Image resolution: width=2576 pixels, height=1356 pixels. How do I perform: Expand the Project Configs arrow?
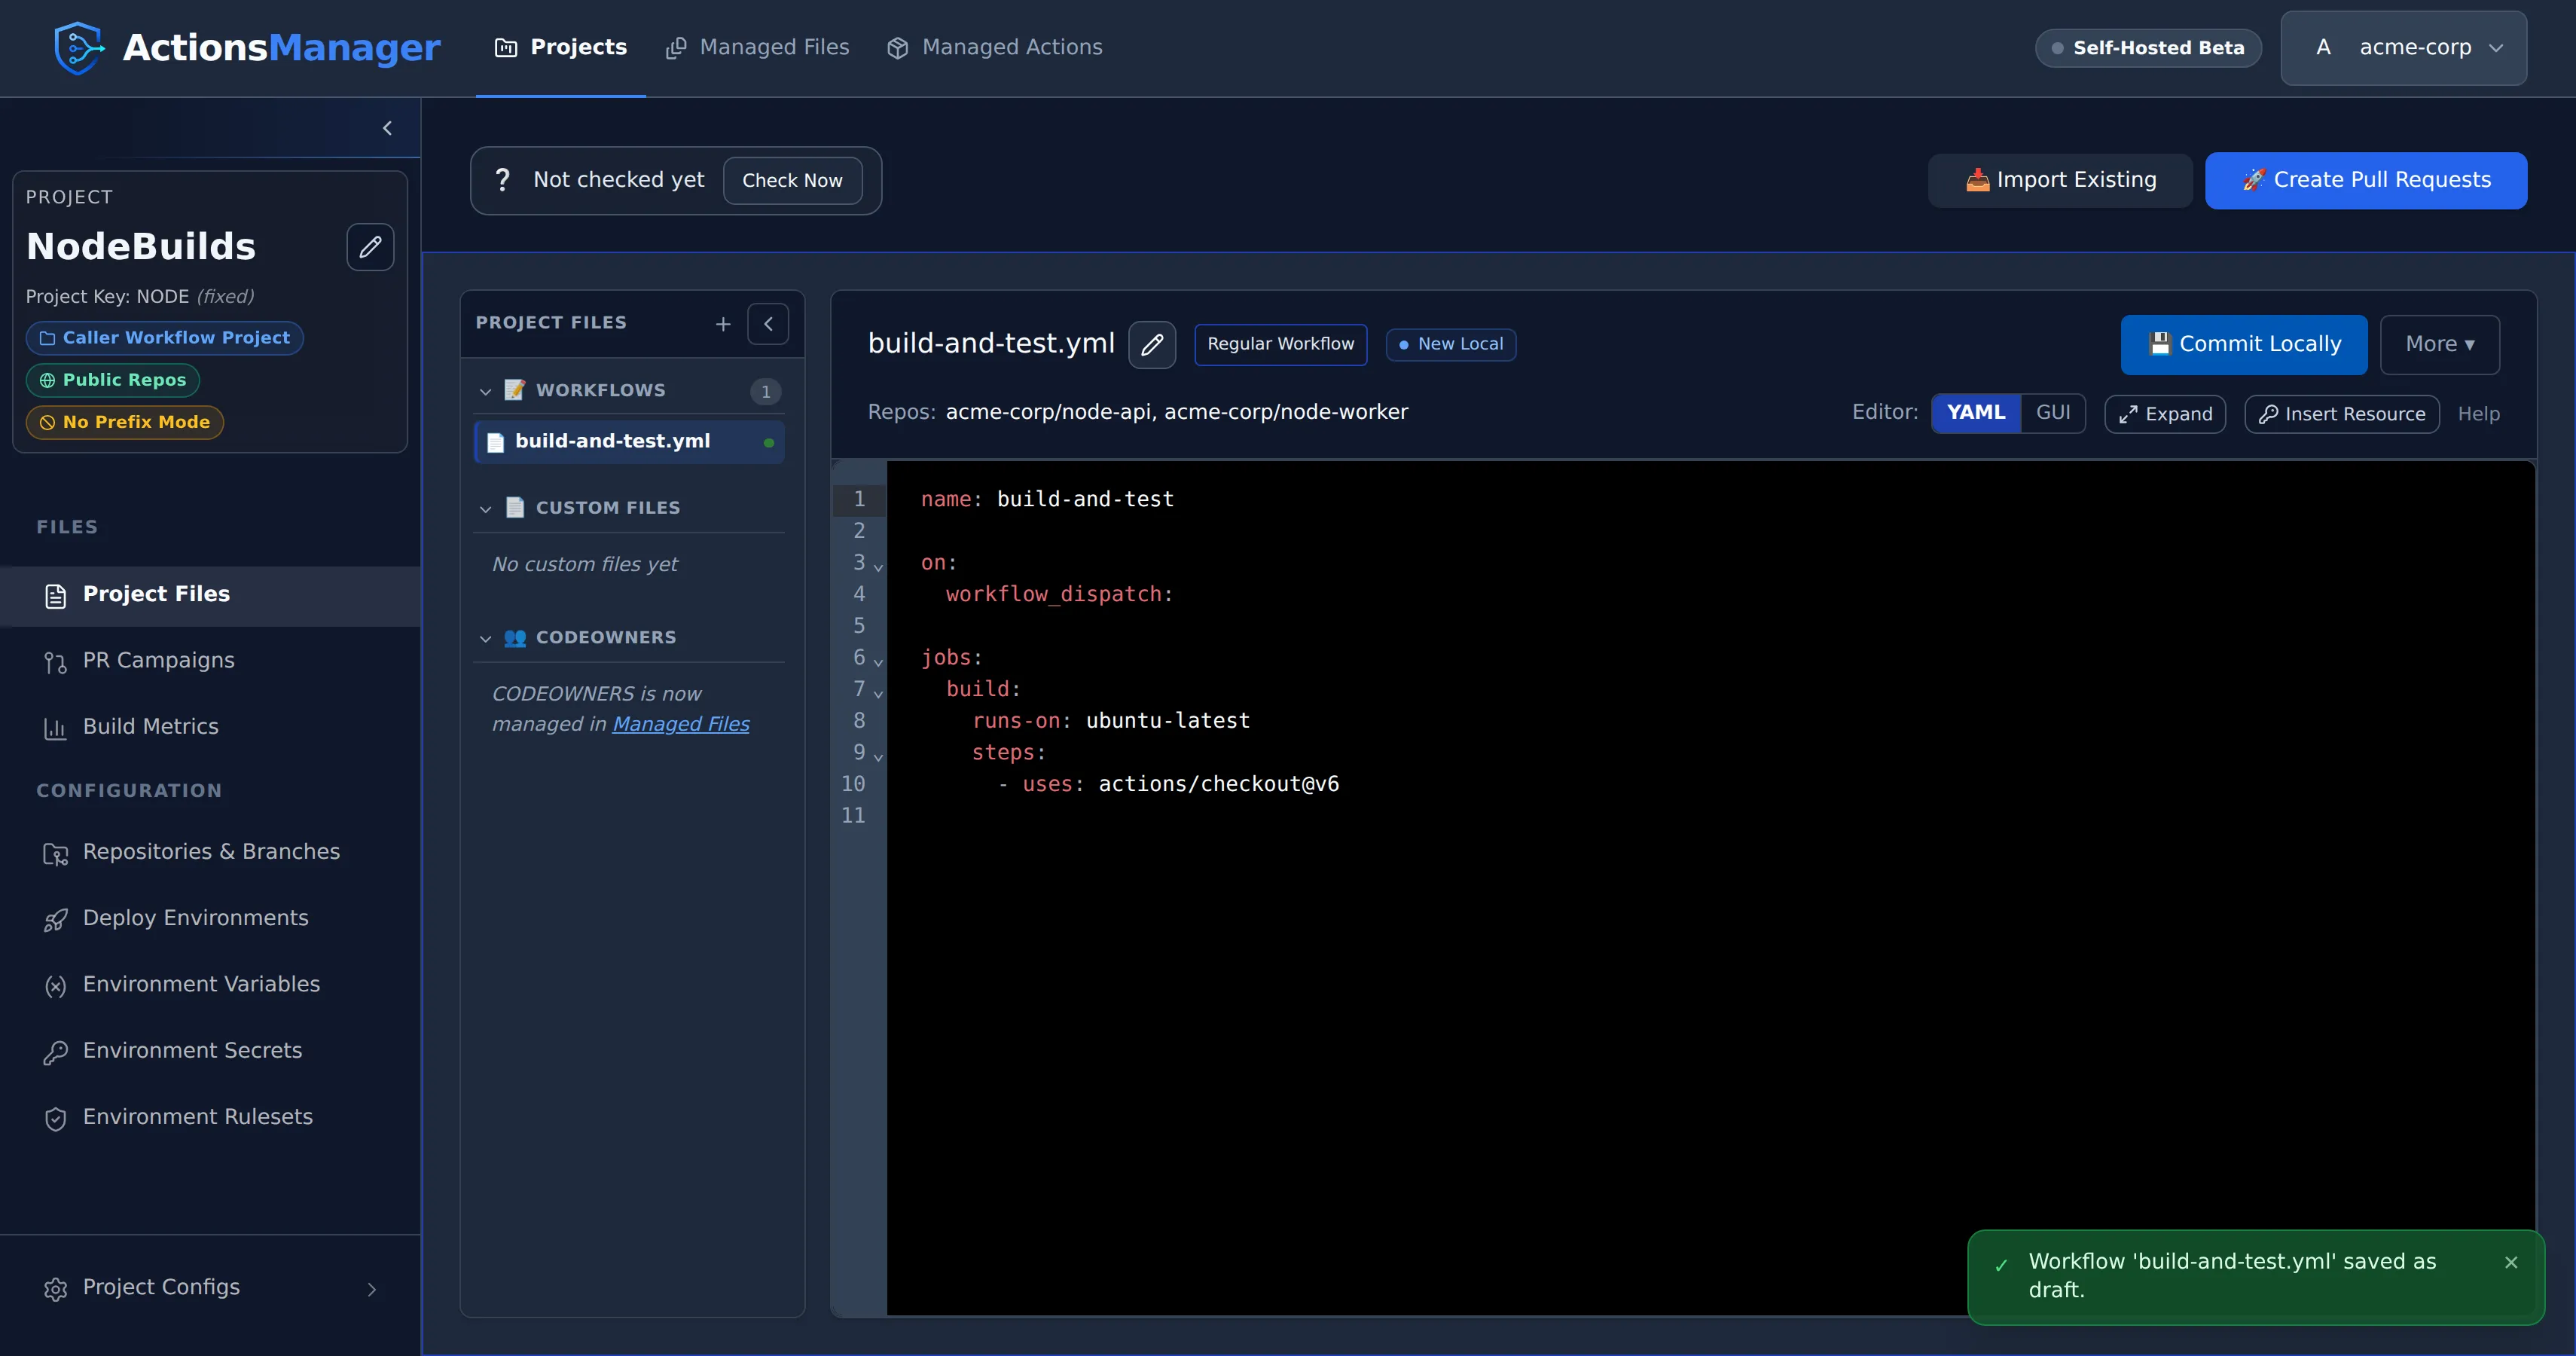371,1289
